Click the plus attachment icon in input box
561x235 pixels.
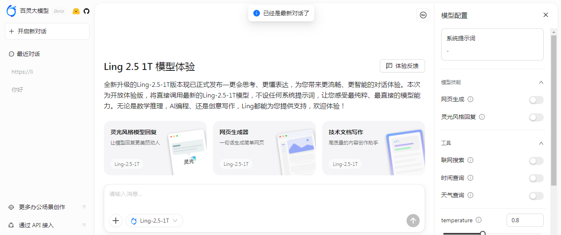coord(116,221)
